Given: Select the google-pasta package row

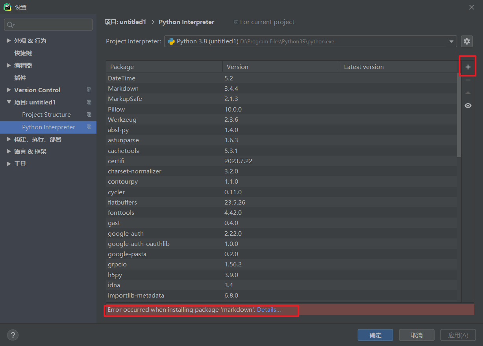Looking at the screenshot, I should point(281,254).
